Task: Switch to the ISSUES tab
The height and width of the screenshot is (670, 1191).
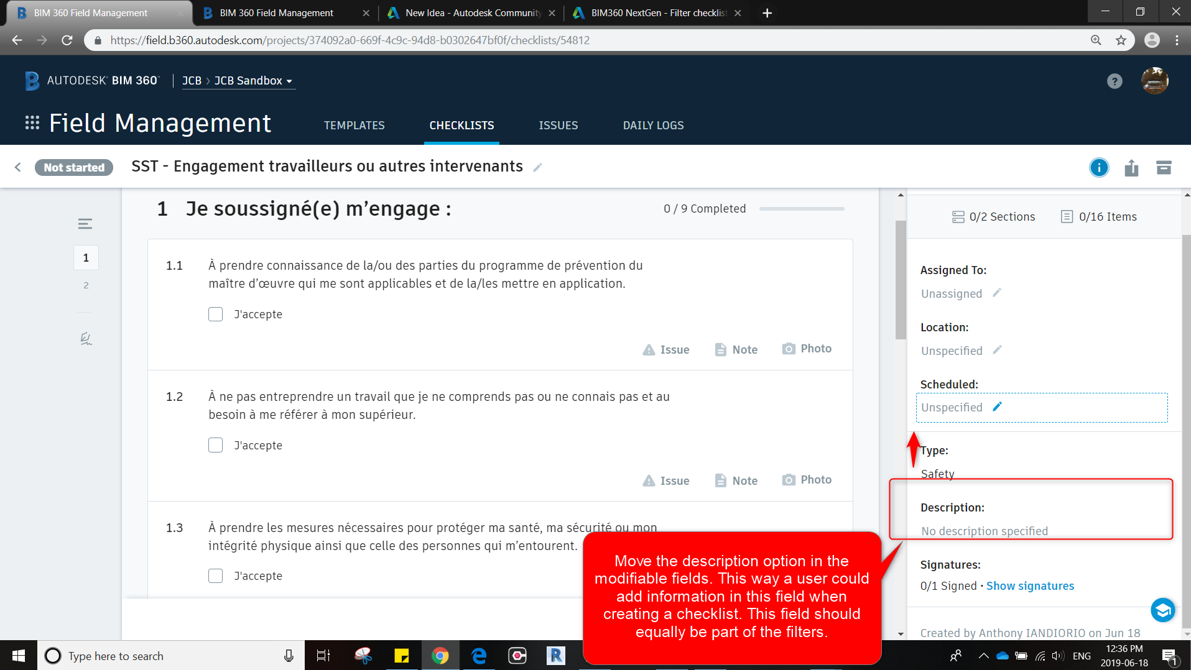Action: [x=558, y=125]
